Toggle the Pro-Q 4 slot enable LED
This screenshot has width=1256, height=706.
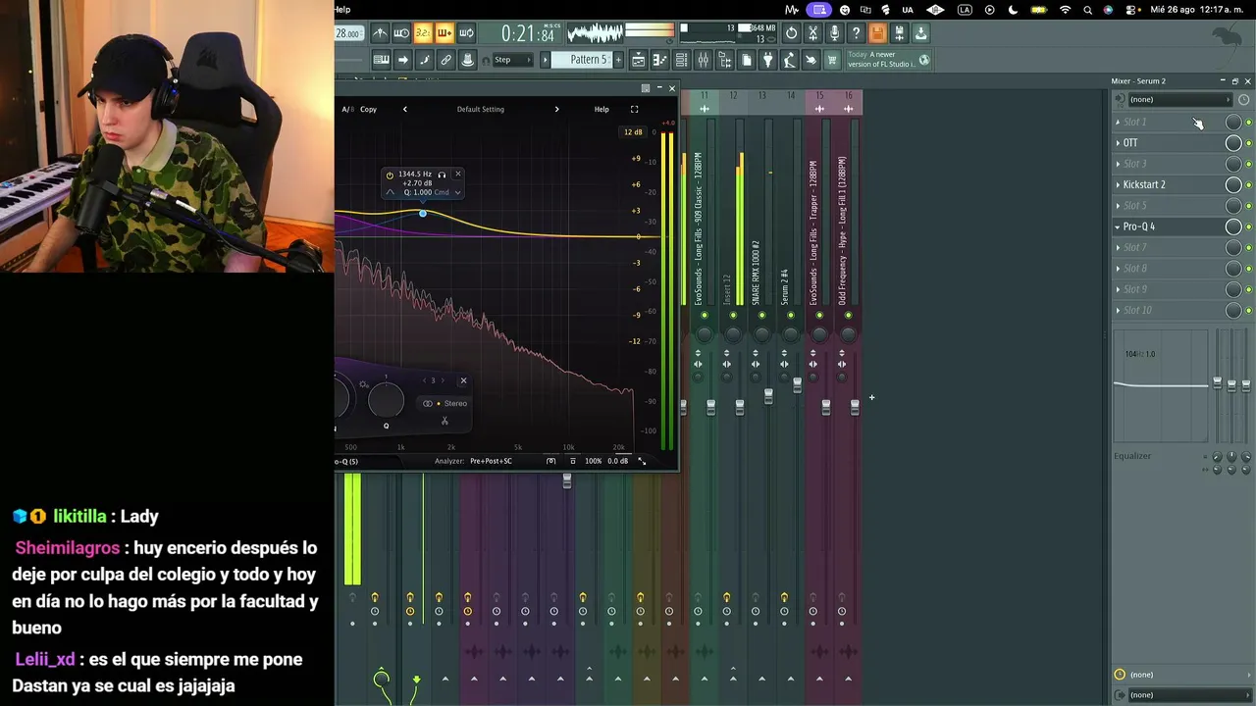[x=1248, y=227]
